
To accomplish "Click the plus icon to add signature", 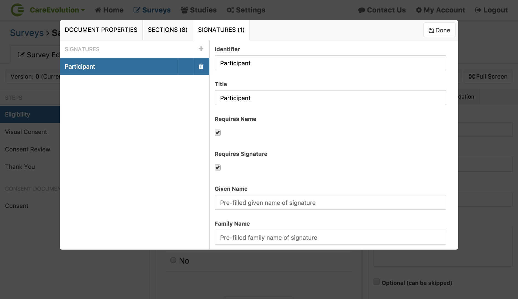I will pos(201,49).
